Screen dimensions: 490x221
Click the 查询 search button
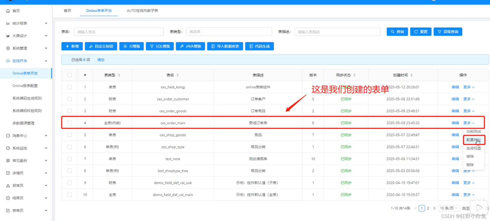pyautogui.click(x=397, y=32)
